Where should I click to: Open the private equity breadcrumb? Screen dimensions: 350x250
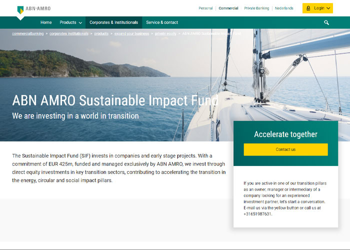pos(165,33)
